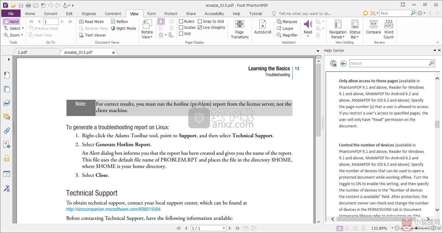Open Pages thumbnail panel in sidebar
The height and width of the screenshot is (233, 443).
pyautogui.click(x=6, y=89)
